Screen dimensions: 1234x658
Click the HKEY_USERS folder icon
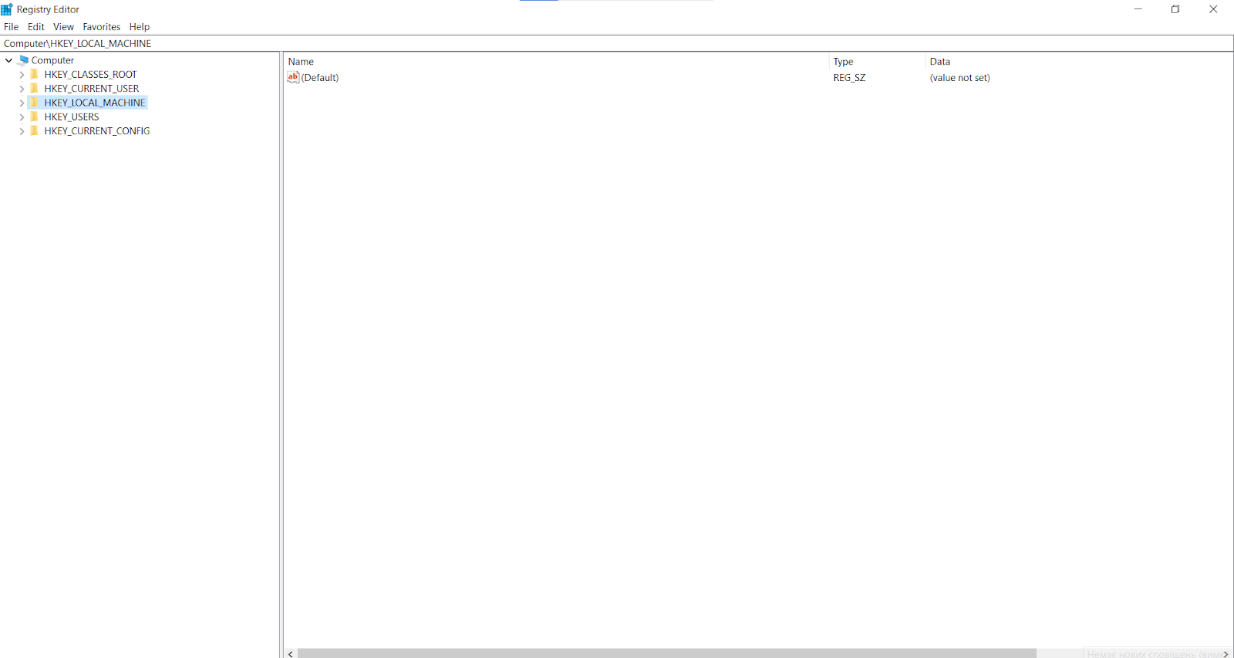(34, 117)
